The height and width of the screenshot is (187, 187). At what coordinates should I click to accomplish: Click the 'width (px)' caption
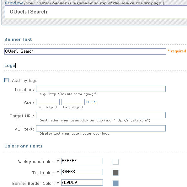click(48, 107)
